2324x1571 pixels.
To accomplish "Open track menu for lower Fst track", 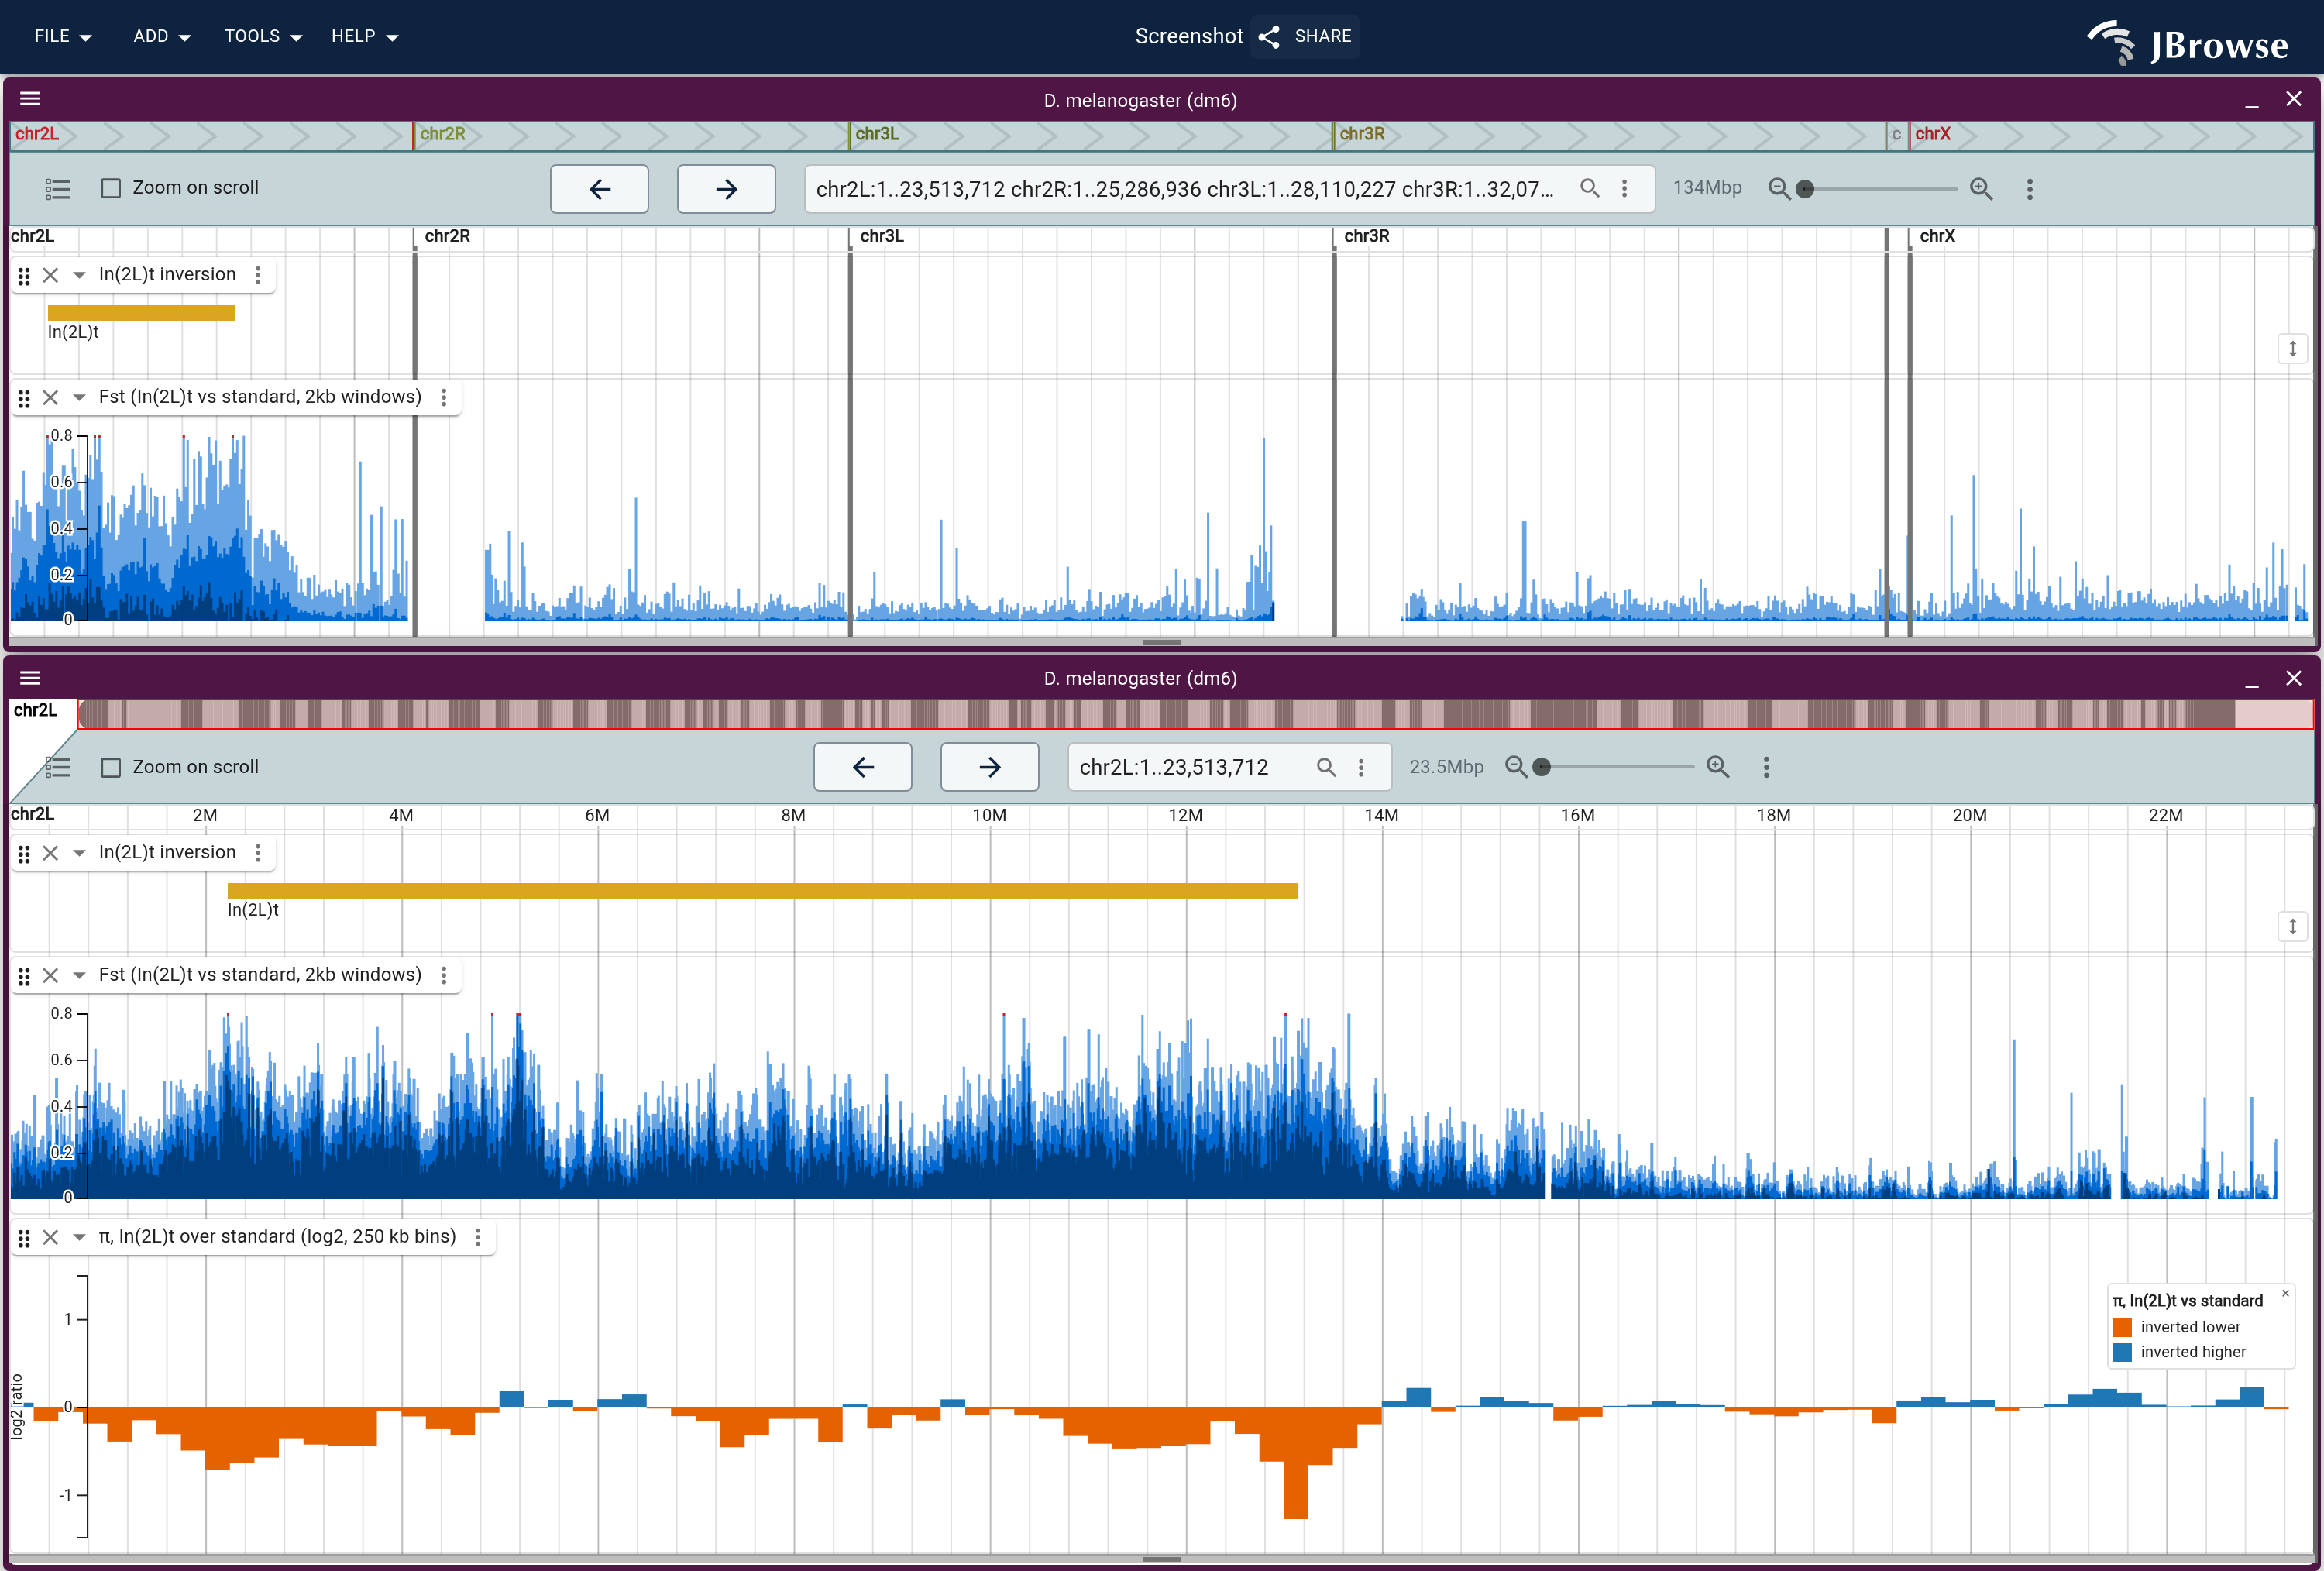I will 444,975.
